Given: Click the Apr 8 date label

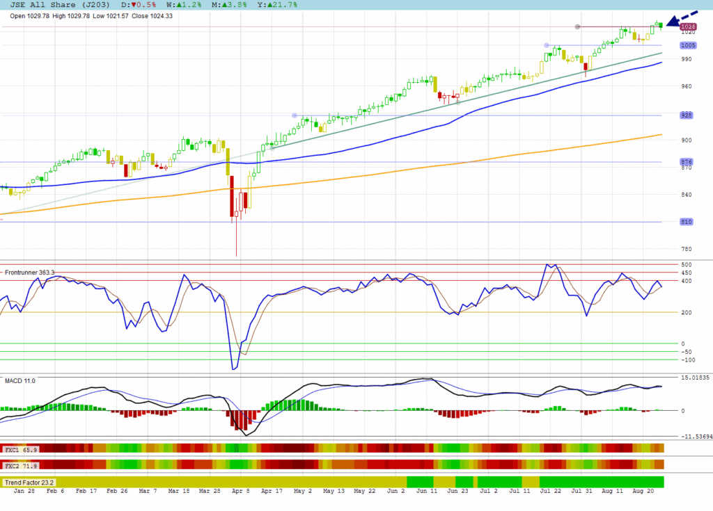Looking at the screenshot, I should pyautogui.click(x=240, y=491).
